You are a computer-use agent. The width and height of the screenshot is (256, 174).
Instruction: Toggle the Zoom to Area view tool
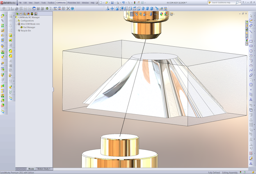click(132, 14)
